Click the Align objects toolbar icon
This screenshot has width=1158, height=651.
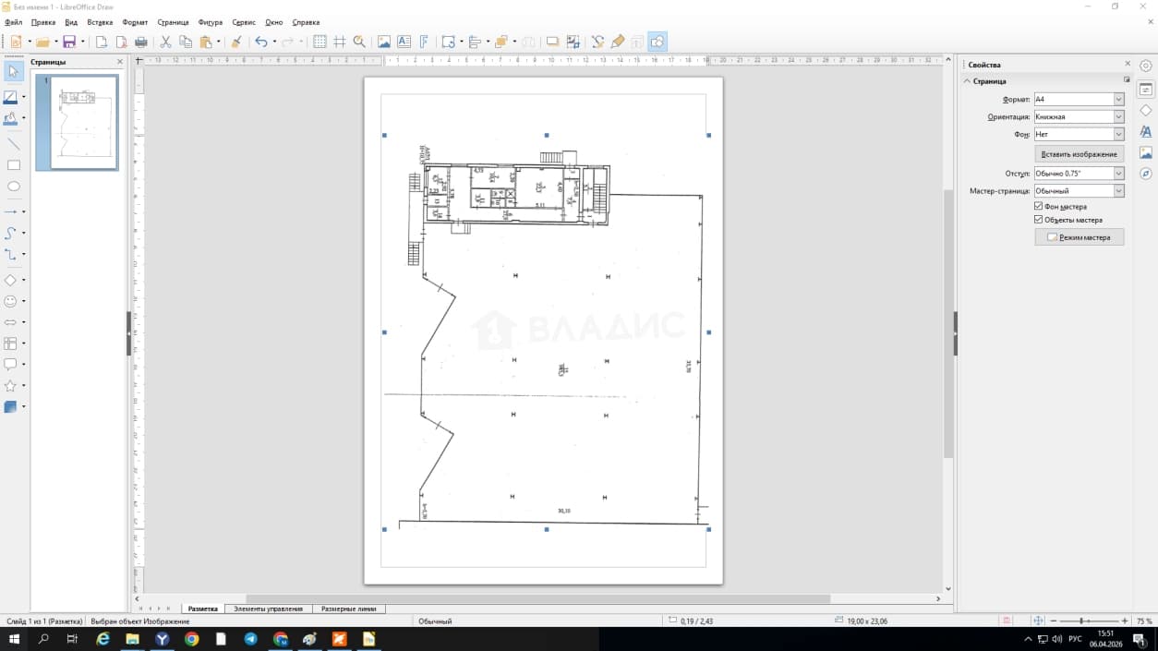coord(475,42)
